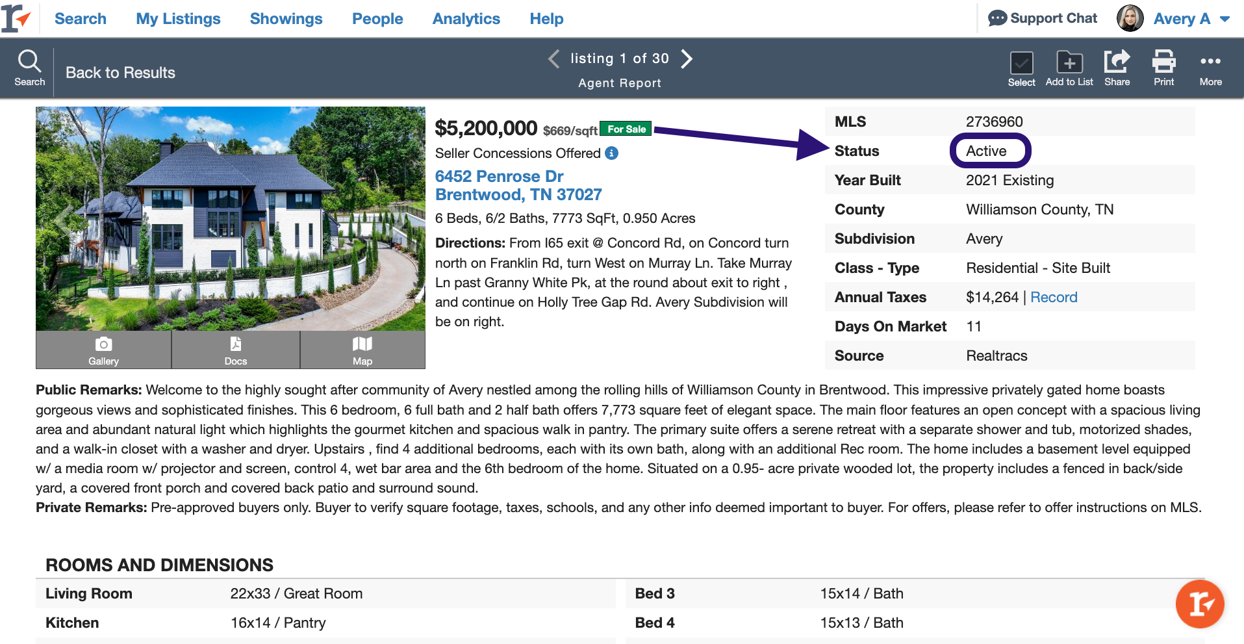The image size is (1244, 644).
Task: Go to the previous listing arrow
Action: pos(553,59)
